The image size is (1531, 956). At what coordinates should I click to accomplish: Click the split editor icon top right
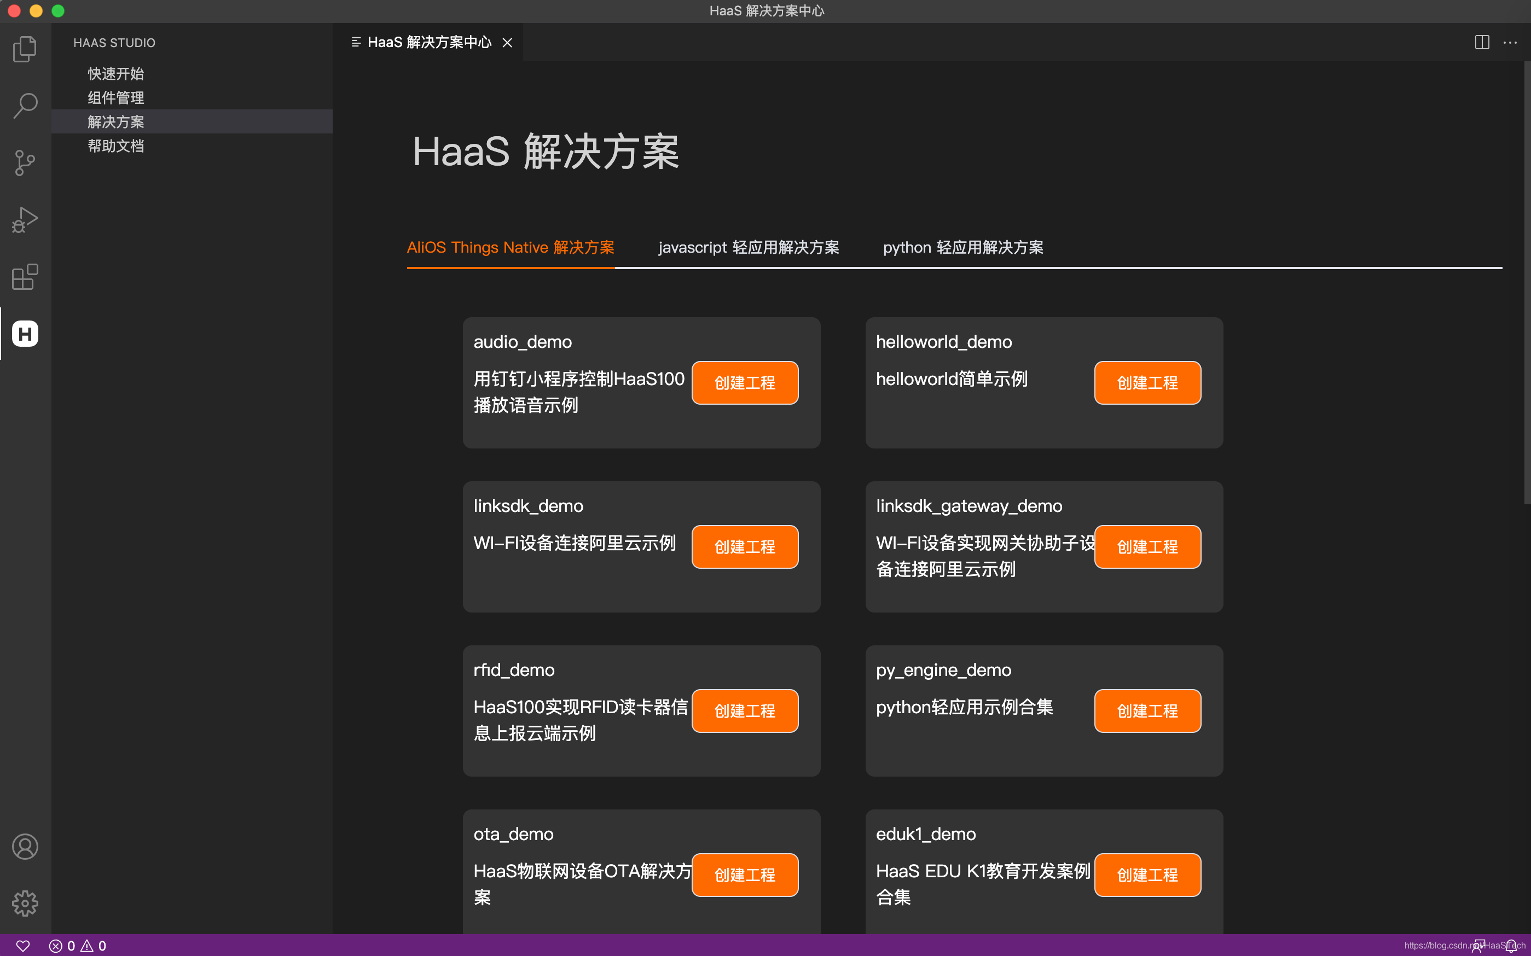tap(1482, 42)
